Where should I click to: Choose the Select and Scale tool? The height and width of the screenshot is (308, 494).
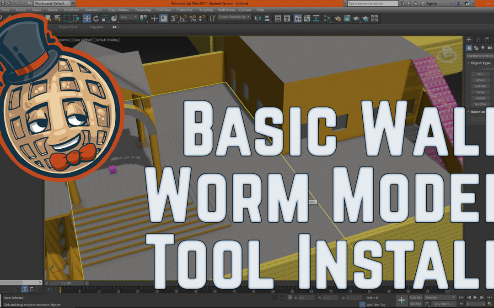point(105,18)
